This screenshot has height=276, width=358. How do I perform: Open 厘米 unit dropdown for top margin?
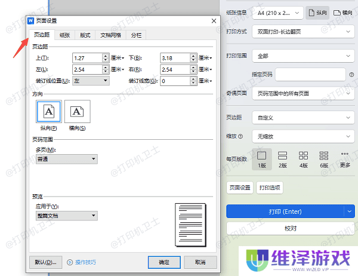118,58
